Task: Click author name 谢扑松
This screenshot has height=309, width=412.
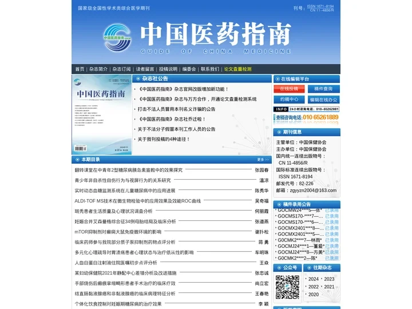Action: pyautogui.click(x=262, y=232)
